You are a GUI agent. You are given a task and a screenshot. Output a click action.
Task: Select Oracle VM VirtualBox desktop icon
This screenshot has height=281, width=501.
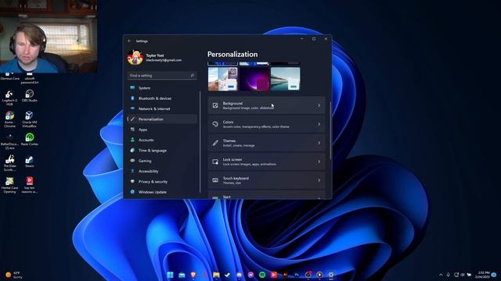tap(30, 119)
